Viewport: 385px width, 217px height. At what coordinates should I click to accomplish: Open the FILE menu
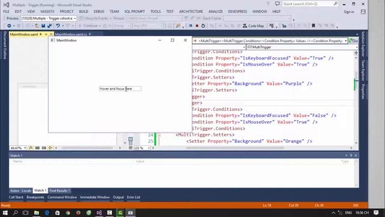tap(6, 11)
